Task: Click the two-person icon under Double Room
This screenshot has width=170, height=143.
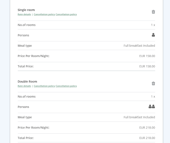Action: 152,107
